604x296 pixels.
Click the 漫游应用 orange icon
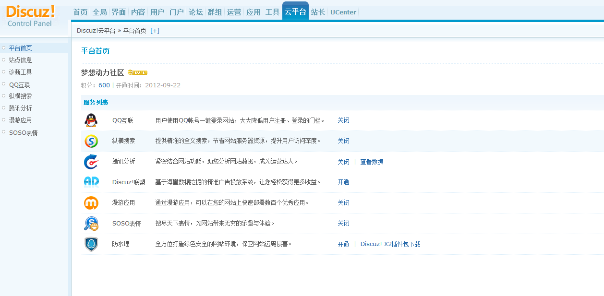[x=91, y=203]
